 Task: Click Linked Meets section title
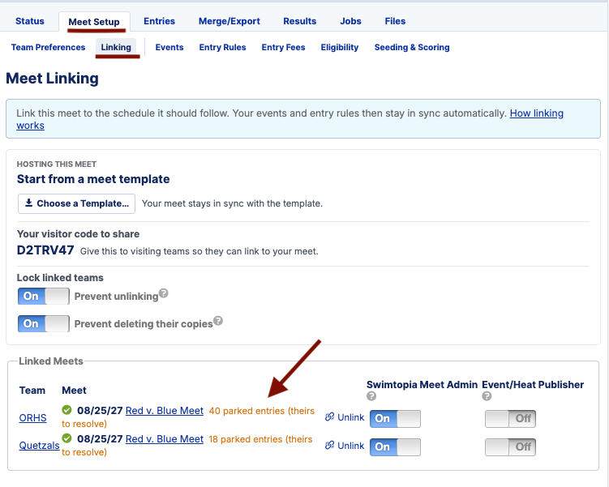pos(51,361)
